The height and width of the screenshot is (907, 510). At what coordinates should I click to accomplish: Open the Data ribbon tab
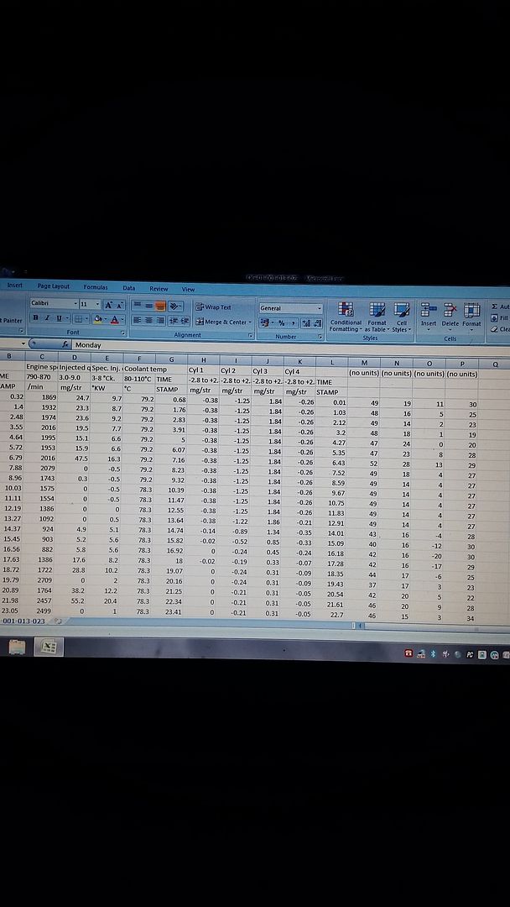[129, 287]
